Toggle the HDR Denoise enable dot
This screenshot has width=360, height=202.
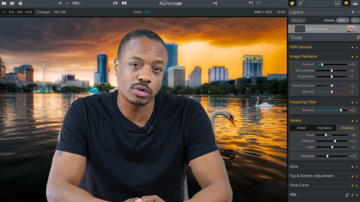pos(352,47)
